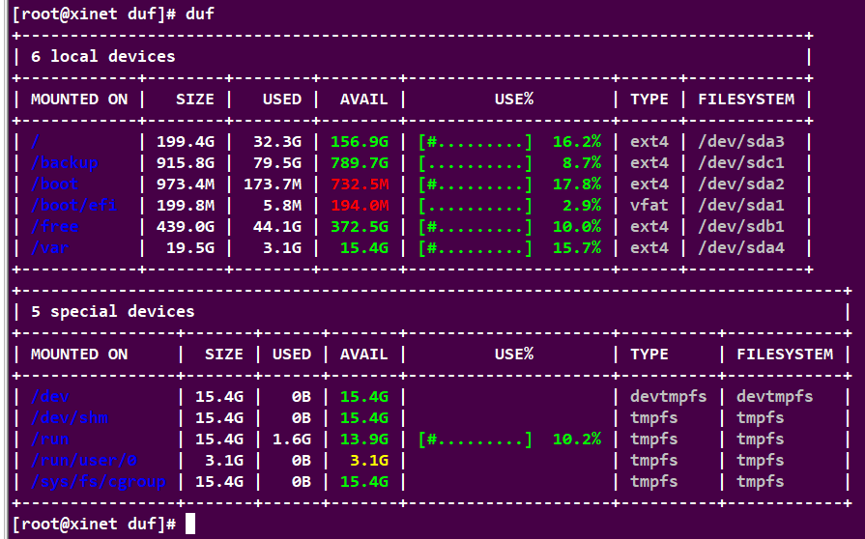Select the /sys/fs/cgroup mount path
The width and height of the screenshot is (865, 539).
pyautogui.click(x=99, y=481)
